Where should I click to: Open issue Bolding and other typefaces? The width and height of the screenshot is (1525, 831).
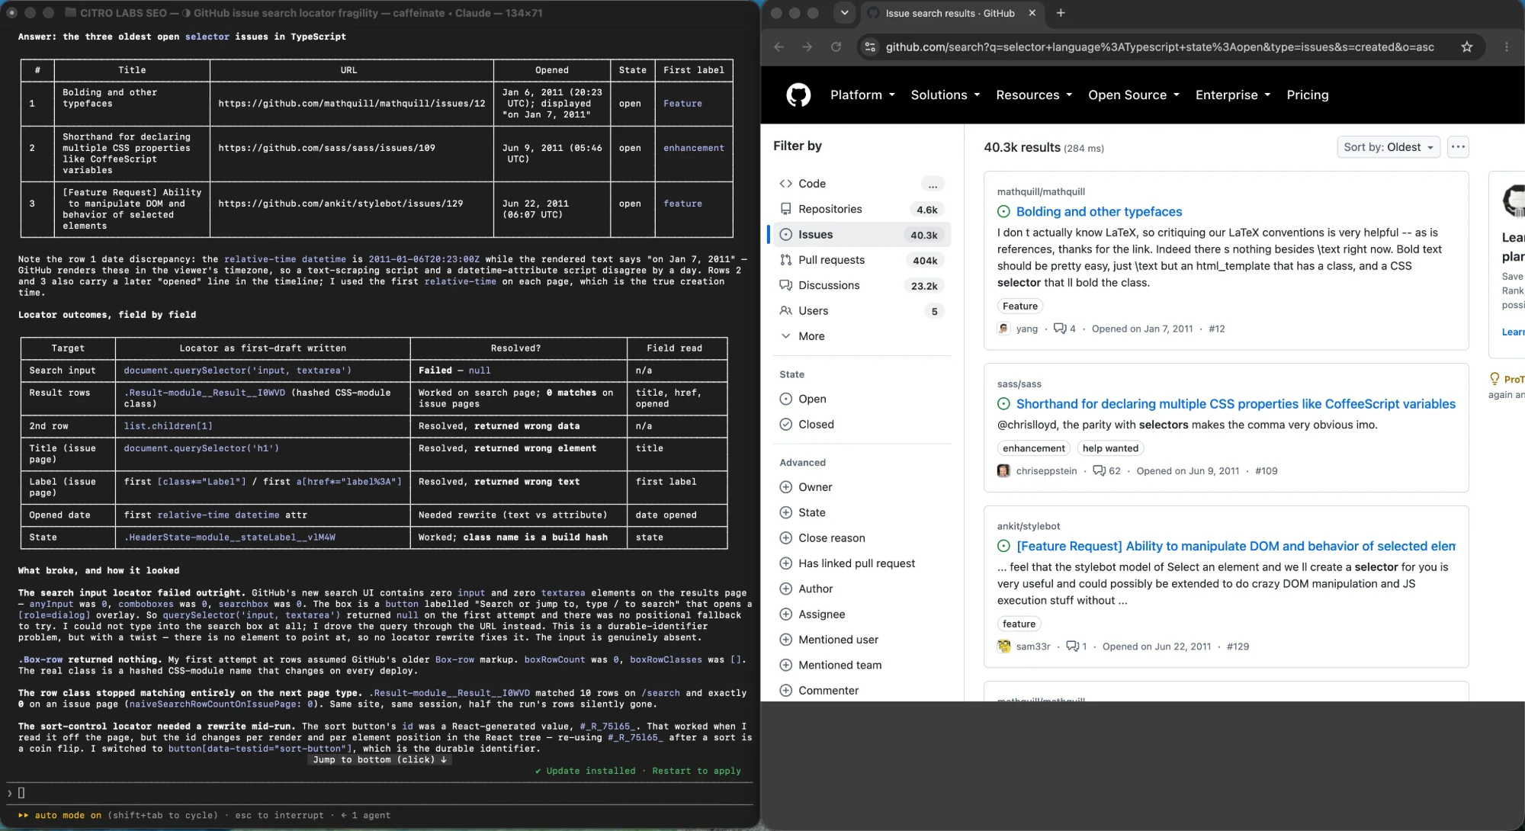tap(1099, 212)
